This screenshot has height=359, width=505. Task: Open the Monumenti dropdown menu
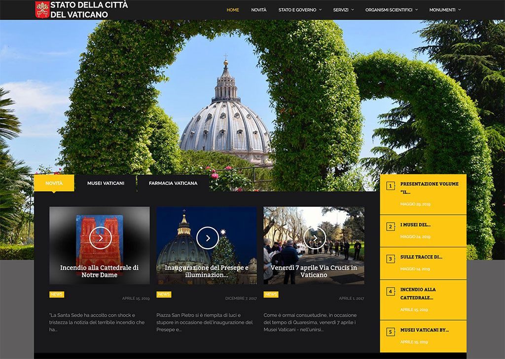pyautogui.click(x=445, y=10)
